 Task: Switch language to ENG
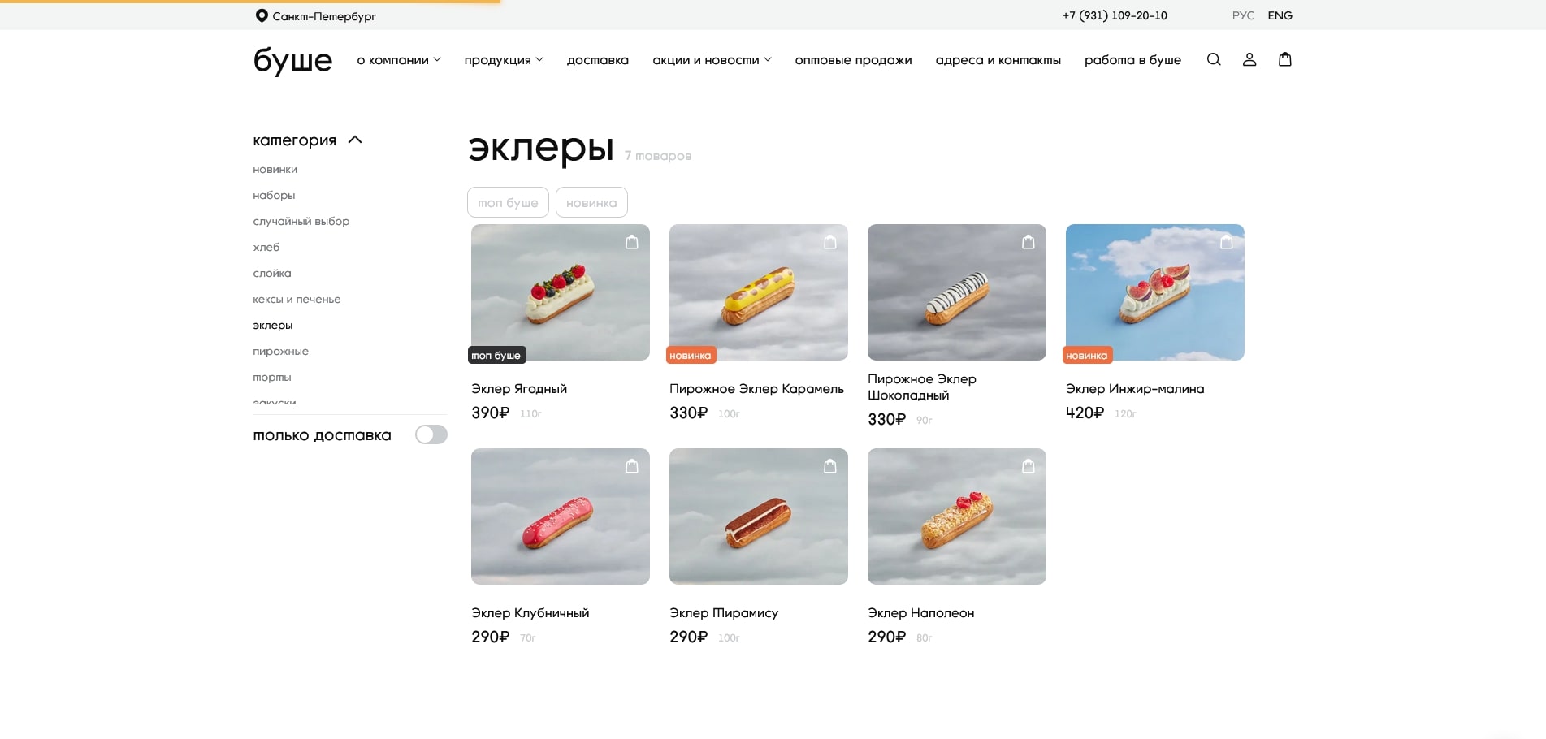point(1280,15)
